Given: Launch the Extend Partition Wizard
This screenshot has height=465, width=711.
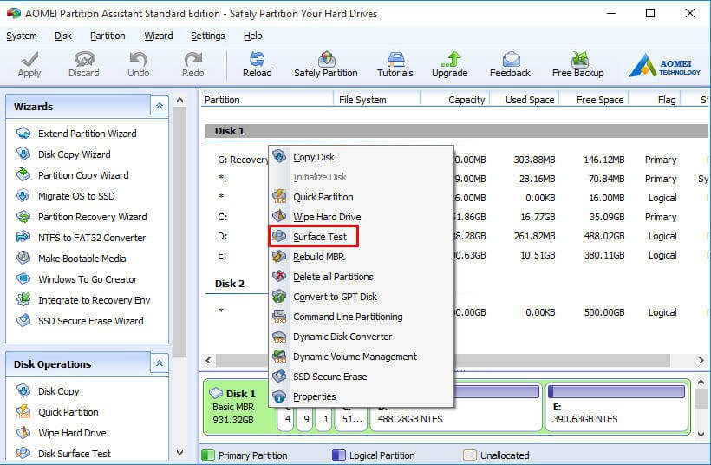Looking at the screenshot, I should tap(87, 134).
